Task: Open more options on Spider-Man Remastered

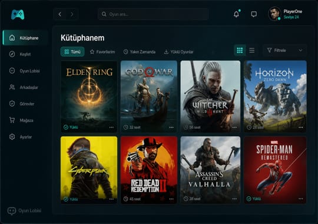Action: pyautogui.click(x=301, y=199)
